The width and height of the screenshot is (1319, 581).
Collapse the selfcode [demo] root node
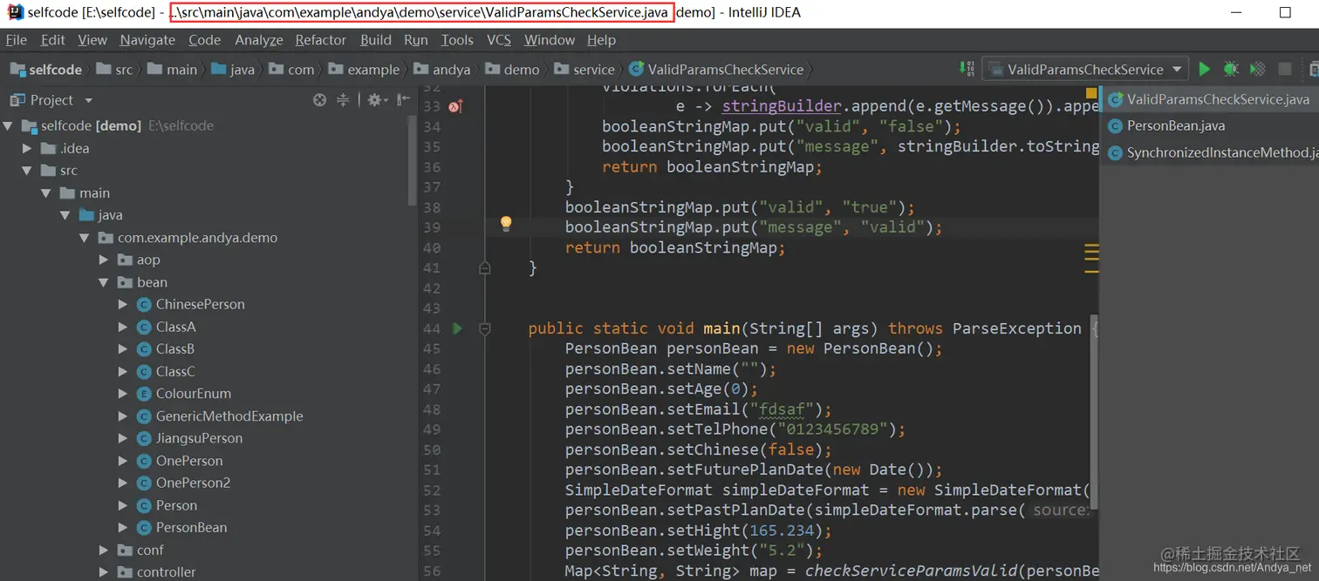(8, 126)
